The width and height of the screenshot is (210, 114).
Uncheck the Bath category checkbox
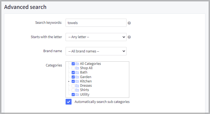pyautogui.click(x=73, y=72)
